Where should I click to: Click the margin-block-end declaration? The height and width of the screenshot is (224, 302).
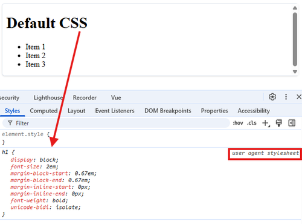50,180
